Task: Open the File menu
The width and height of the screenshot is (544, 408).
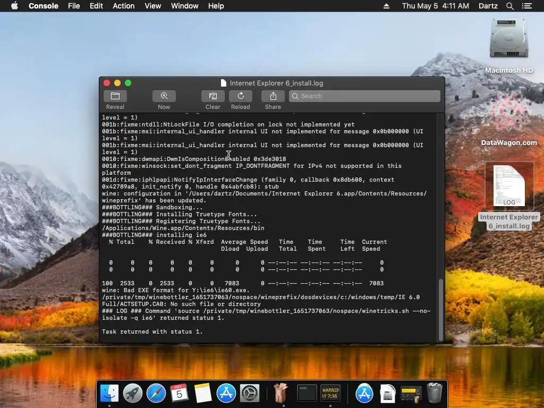Action: [x=73, y=6]
